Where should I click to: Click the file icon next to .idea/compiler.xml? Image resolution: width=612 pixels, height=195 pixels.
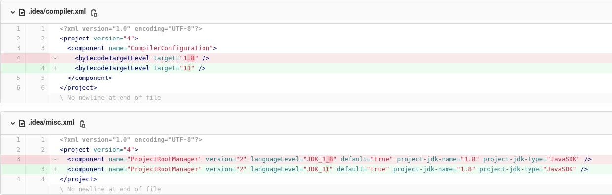(x=22, y=12)
